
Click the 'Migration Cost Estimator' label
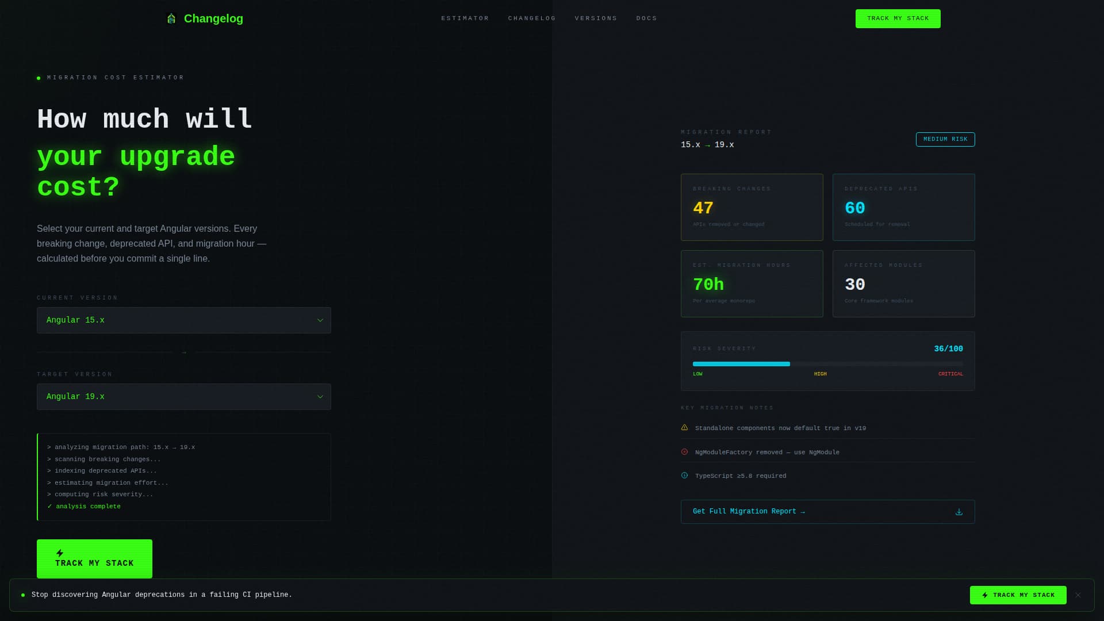pos(116,78)
